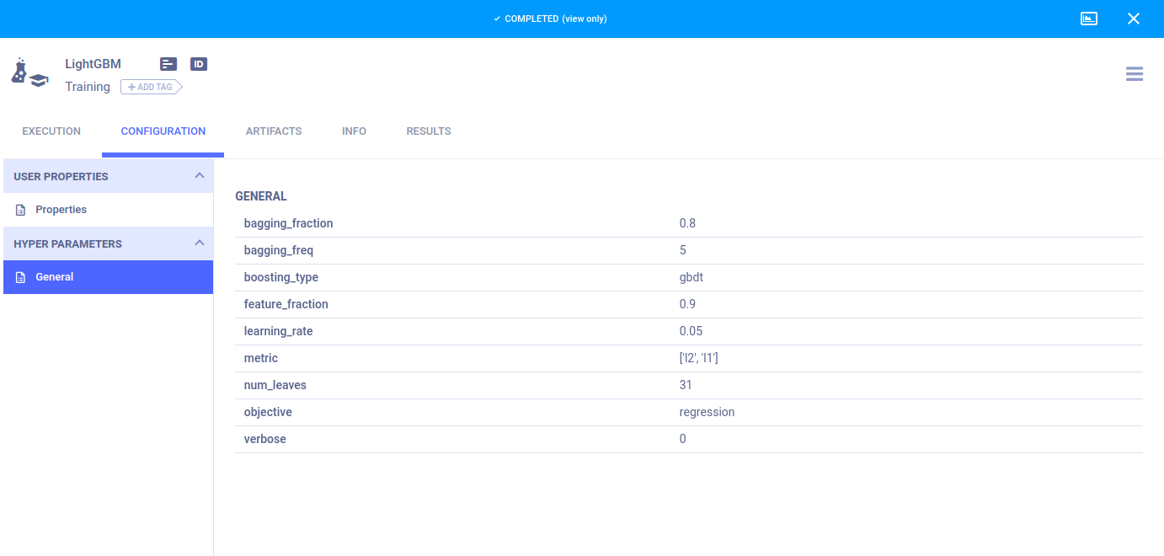Screen dimensions: 1164x556
Task: Open the Info tab
Action: coord(354,131)
